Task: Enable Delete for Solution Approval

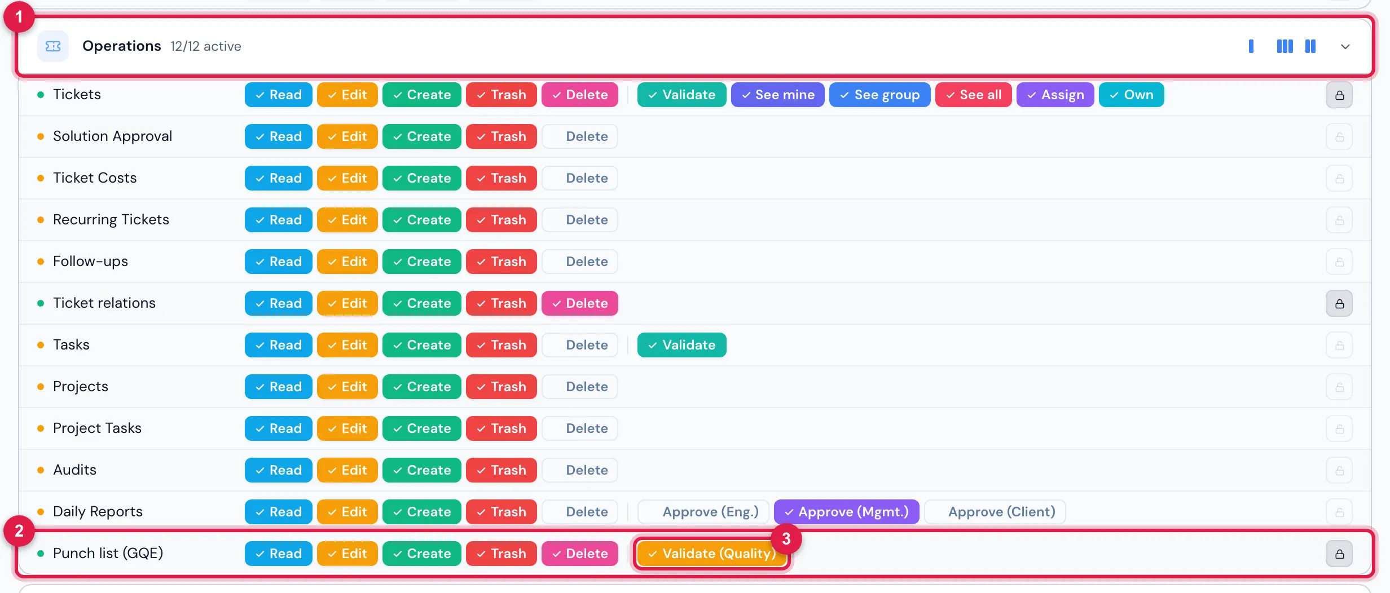Action: tap(579, 136)
